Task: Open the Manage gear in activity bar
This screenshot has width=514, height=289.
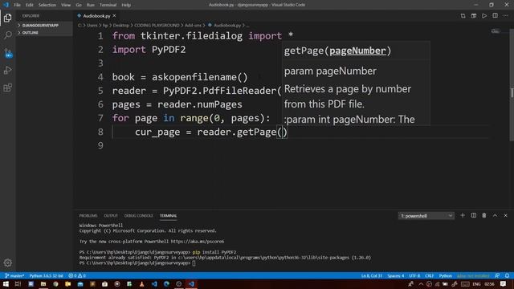Action: [x=7, y=263]
